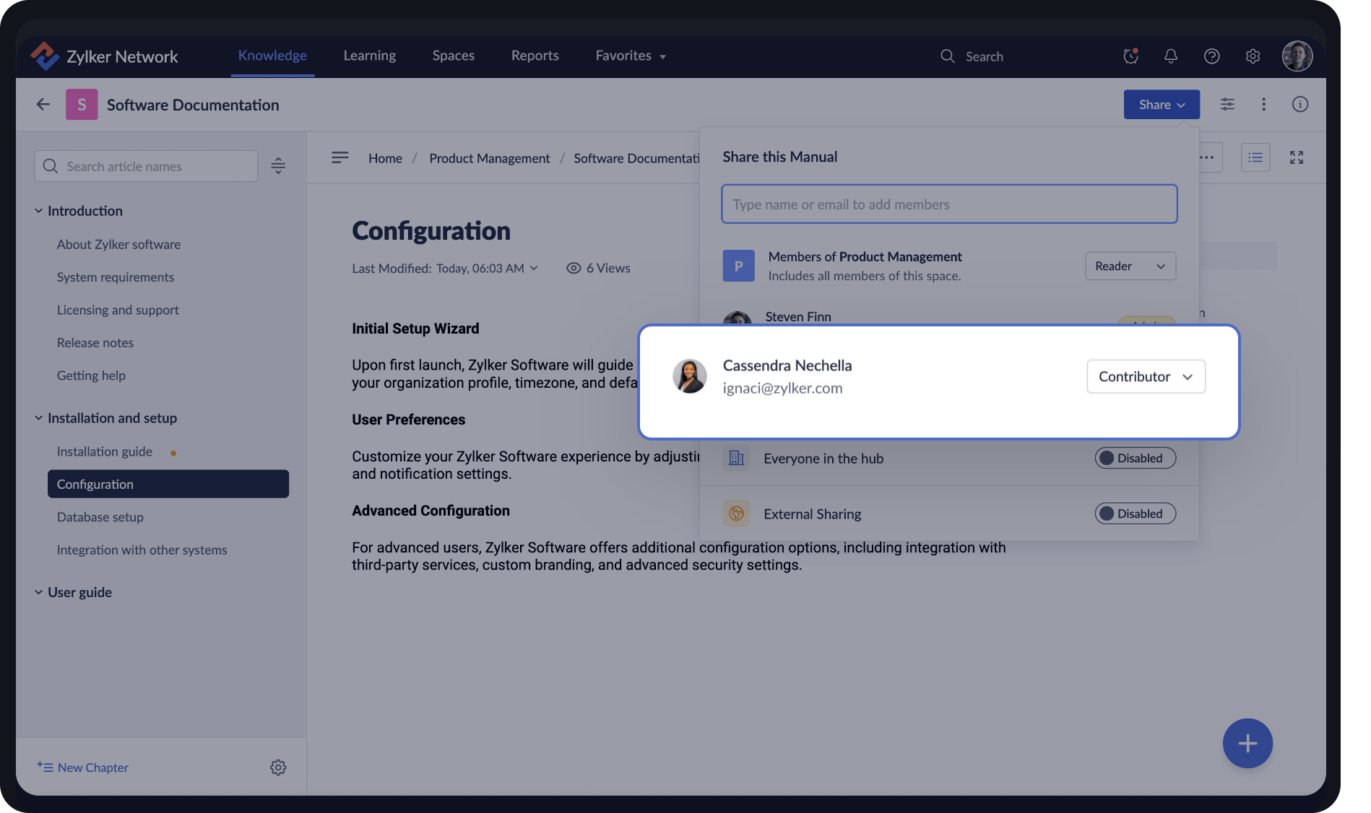
Task: Open the Reports menu item
Action: [x=535, y=56]
